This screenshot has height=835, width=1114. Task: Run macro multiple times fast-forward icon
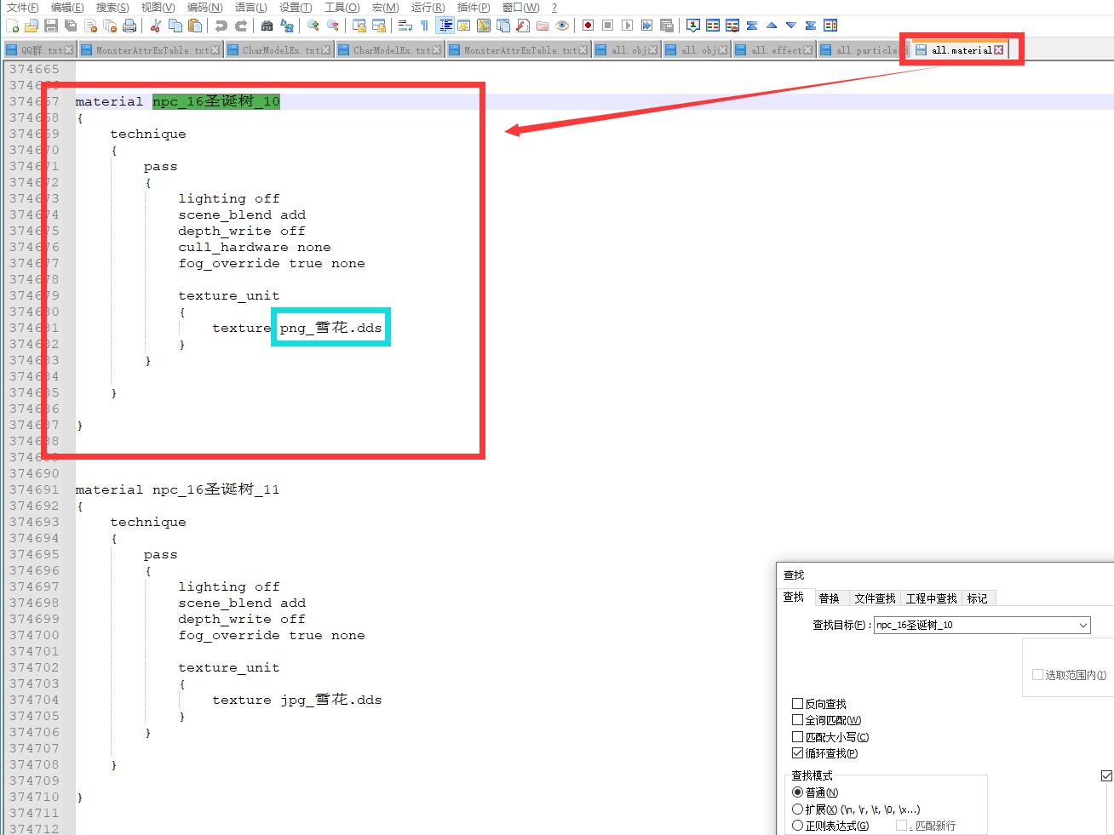[646, 26]
